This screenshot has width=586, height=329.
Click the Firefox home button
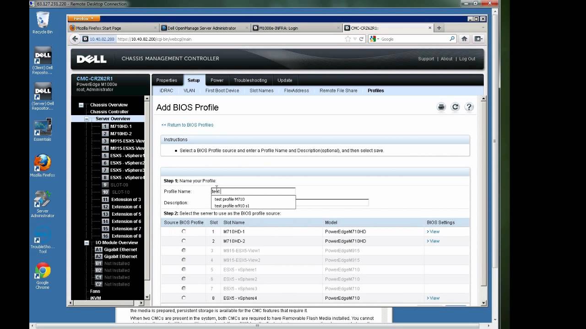[x=464, y=39]
